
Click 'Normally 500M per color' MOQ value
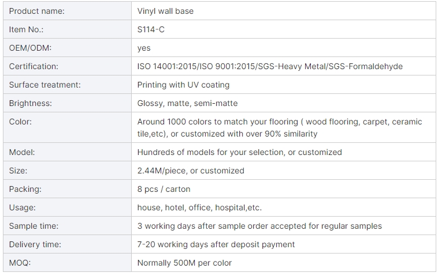coord(184,263)
